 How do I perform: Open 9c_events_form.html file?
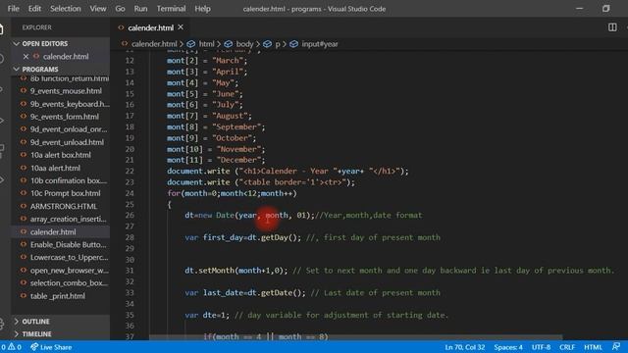click(65, 117)
